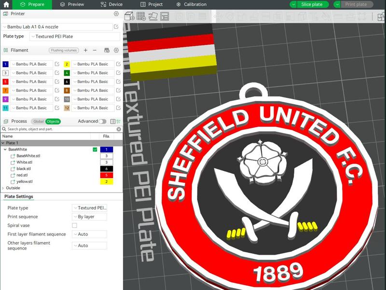Click the Flushing volumes button
Image resolution: width=386 pixels, height=290 pixels.
63,51
